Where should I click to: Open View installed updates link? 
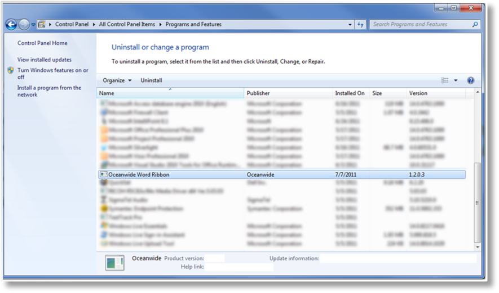coord(45,60)
